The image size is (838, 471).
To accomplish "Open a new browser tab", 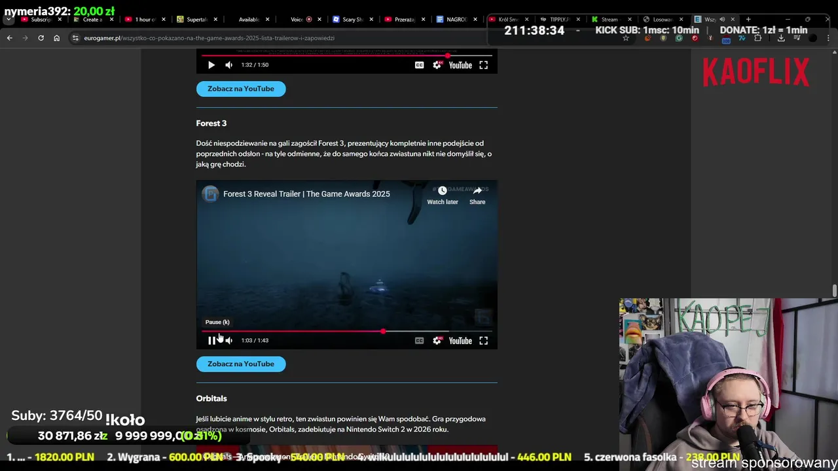I will [x=748, y=20].
